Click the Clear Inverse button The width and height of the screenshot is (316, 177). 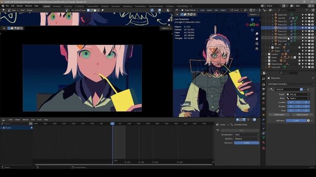click(302, 115)
